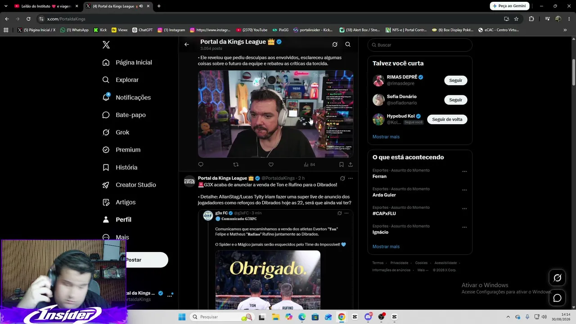
Task: Open Bate-papo messages
Action: [124, 115]
